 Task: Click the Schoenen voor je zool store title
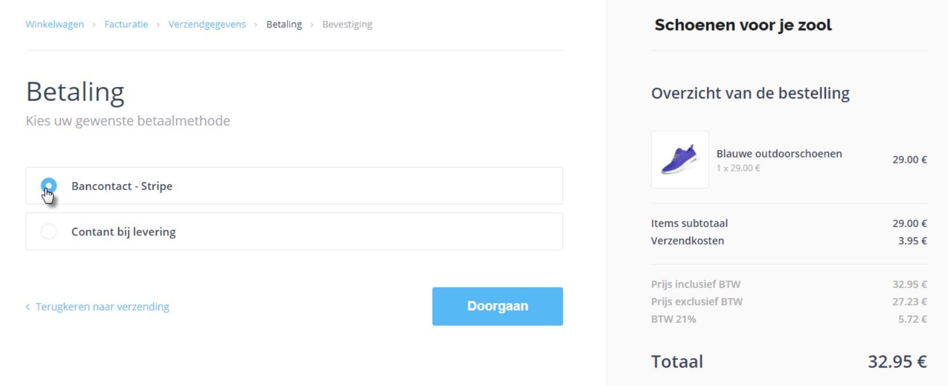(743, 25)
